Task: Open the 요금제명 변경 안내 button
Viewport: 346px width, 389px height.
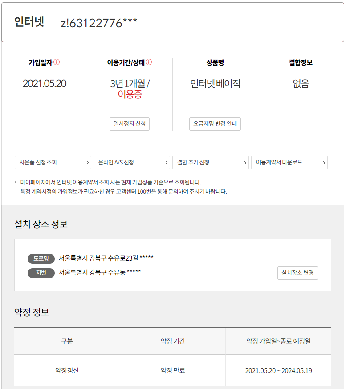Action: tap(215, 123)
